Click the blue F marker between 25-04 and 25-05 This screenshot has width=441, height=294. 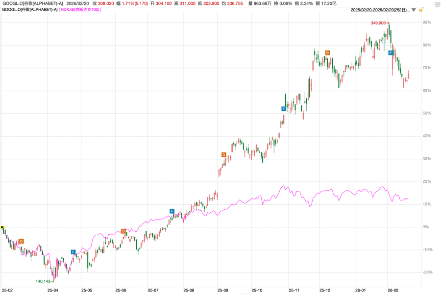click(73, 252)
